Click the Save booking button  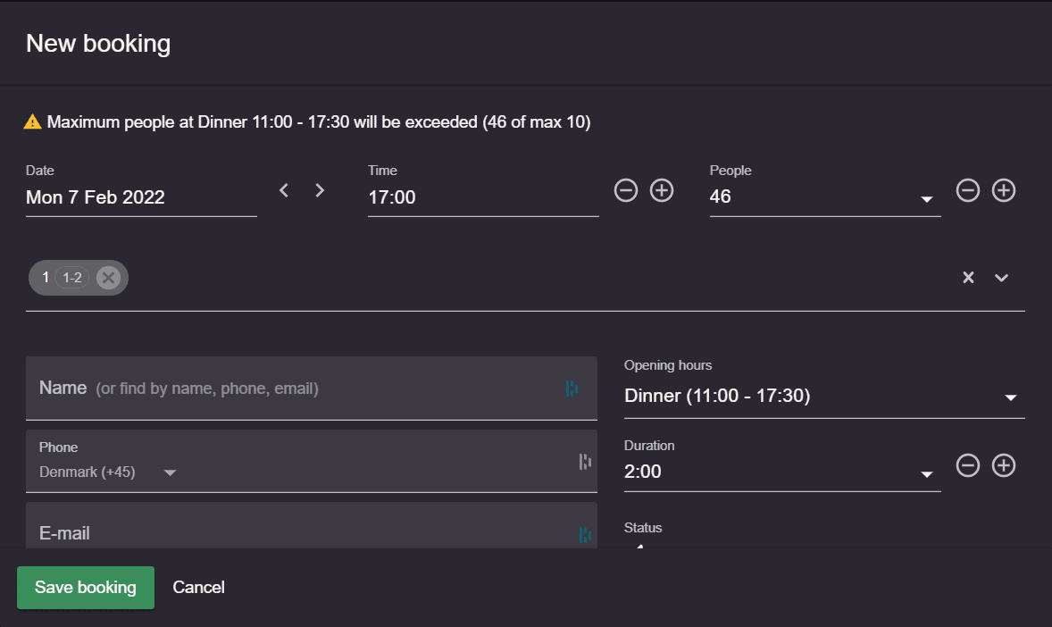coord(85,587)
